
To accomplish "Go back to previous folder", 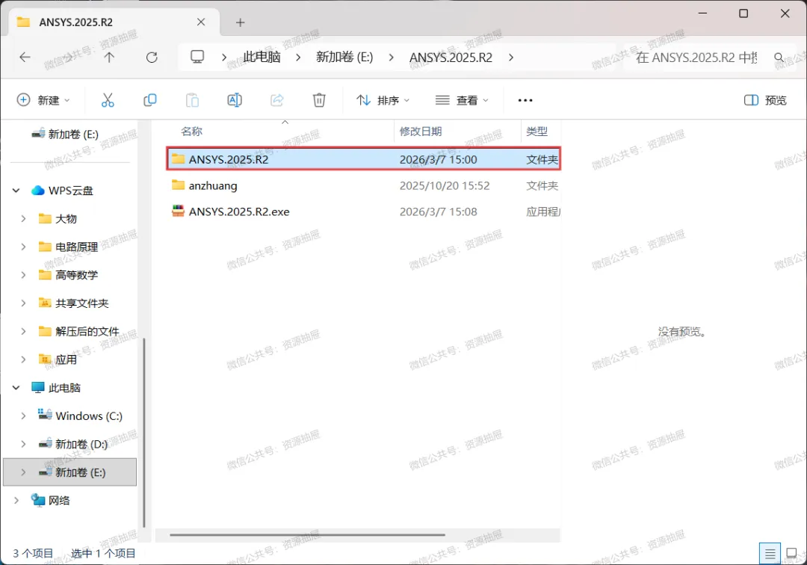I will (25, 57).
